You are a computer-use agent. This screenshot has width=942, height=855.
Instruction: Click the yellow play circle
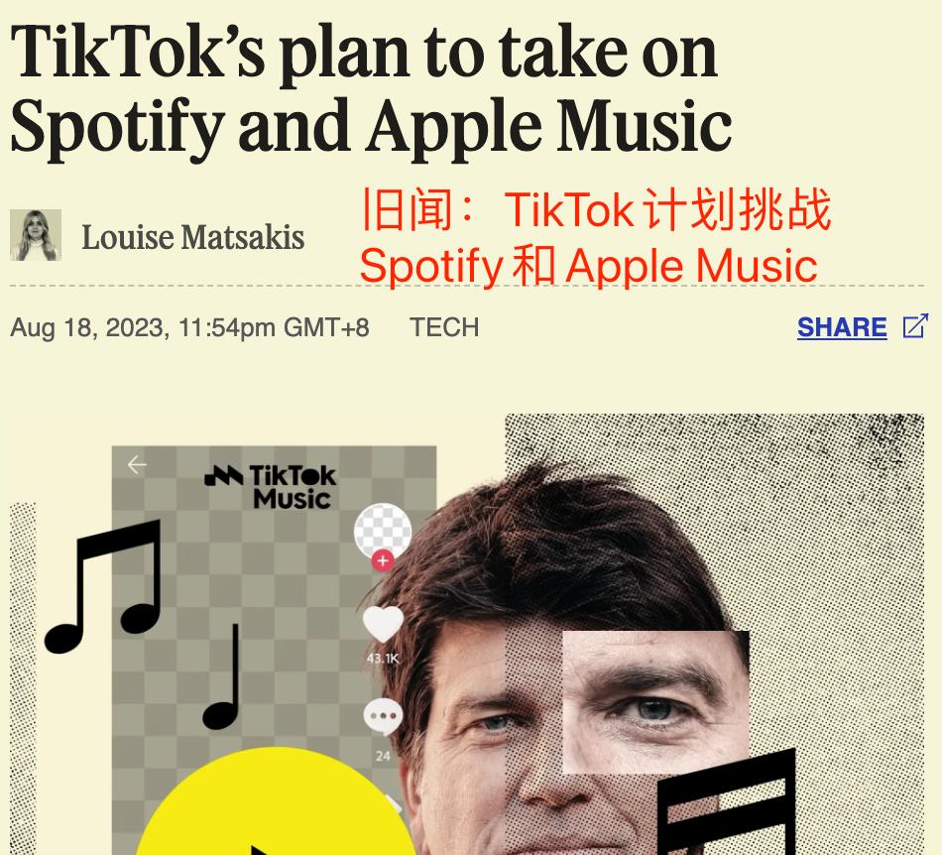[x=275, y=800]
